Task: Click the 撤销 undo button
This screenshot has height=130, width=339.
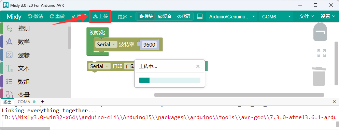Action: click(36, 16)
